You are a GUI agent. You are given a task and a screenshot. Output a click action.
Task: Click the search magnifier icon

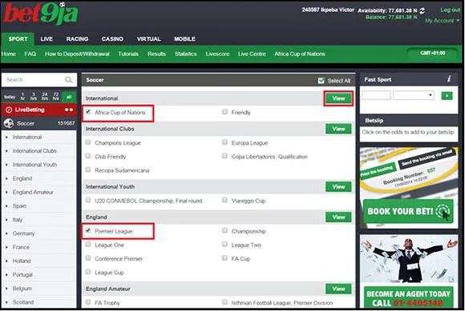click(x=69, y=80)
